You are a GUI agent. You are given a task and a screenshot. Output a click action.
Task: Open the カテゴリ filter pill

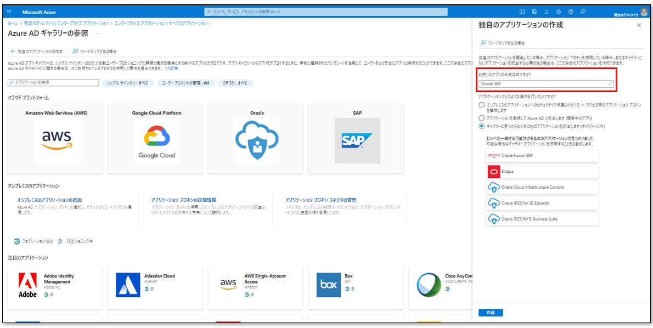coord(235,83)
